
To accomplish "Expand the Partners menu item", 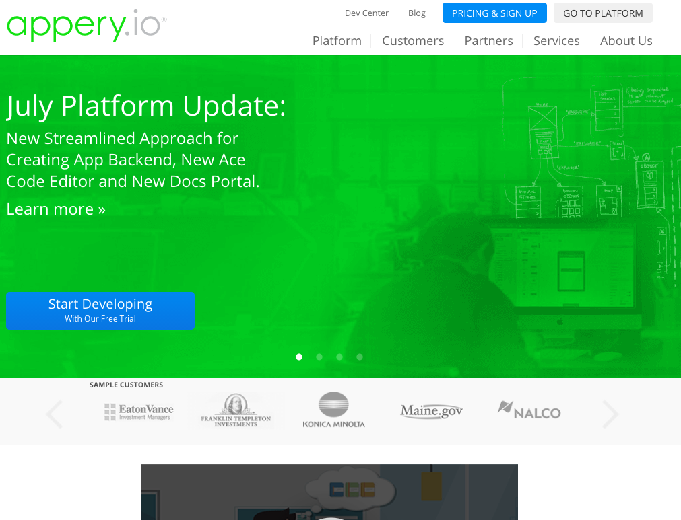I will (488, 41).
